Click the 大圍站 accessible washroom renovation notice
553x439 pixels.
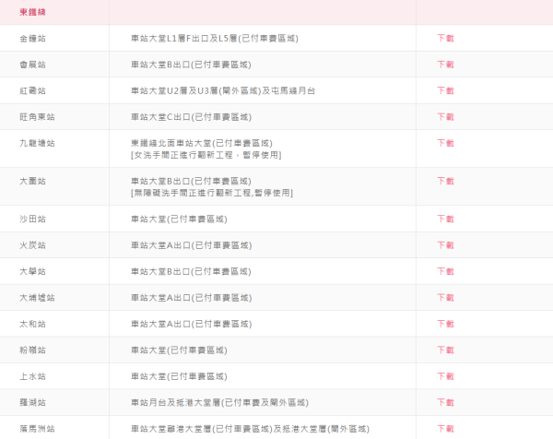click(211, 193)
